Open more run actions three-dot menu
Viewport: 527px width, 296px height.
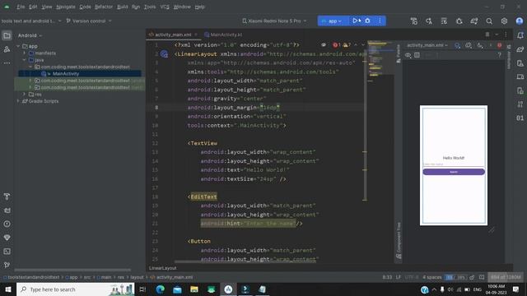point(380,21)
